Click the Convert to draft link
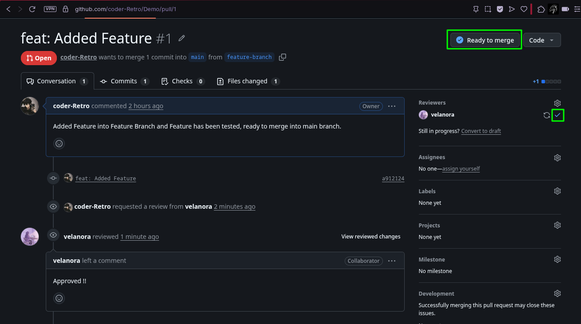 pos(481,131)
